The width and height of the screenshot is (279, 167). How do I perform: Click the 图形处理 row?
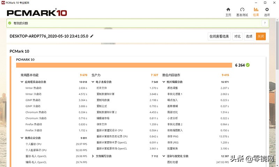(198, 162)
